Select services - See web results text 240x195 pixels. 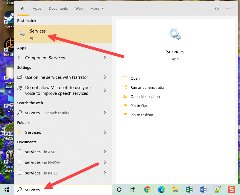point(47,113)
